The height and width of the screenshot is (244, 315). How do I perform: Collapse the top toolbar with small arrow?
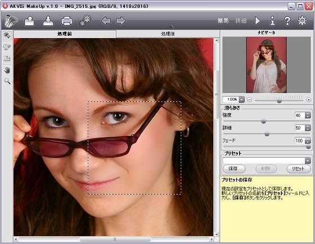pyautogui.click(x=171, y=27)
